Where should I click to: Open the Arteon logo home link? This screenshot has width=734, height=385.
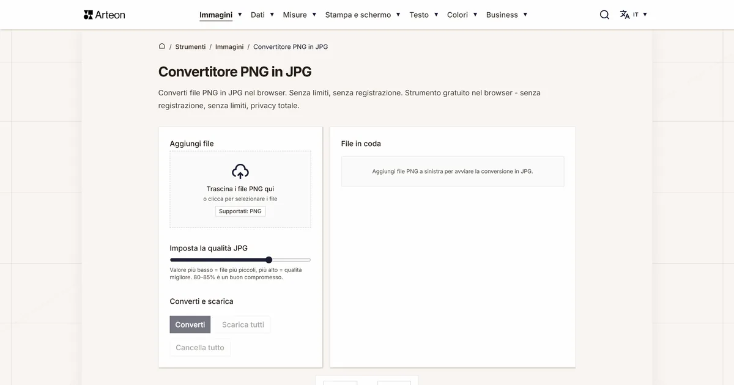click(x=104, y=15)
